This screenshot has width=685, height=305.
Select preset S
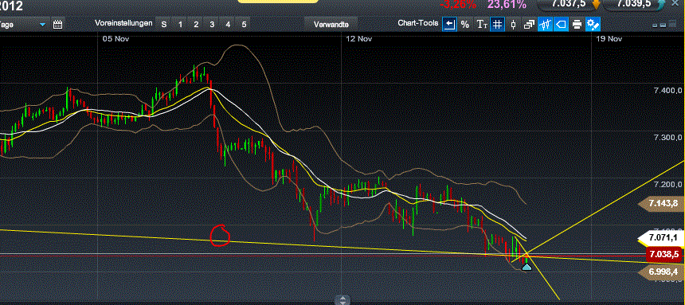click(x=164, y=25)
